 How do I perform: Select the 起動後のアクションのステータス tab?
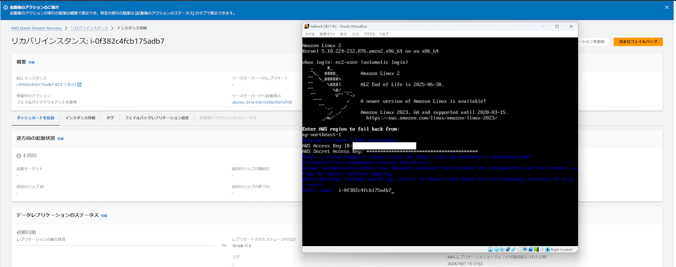228,118
